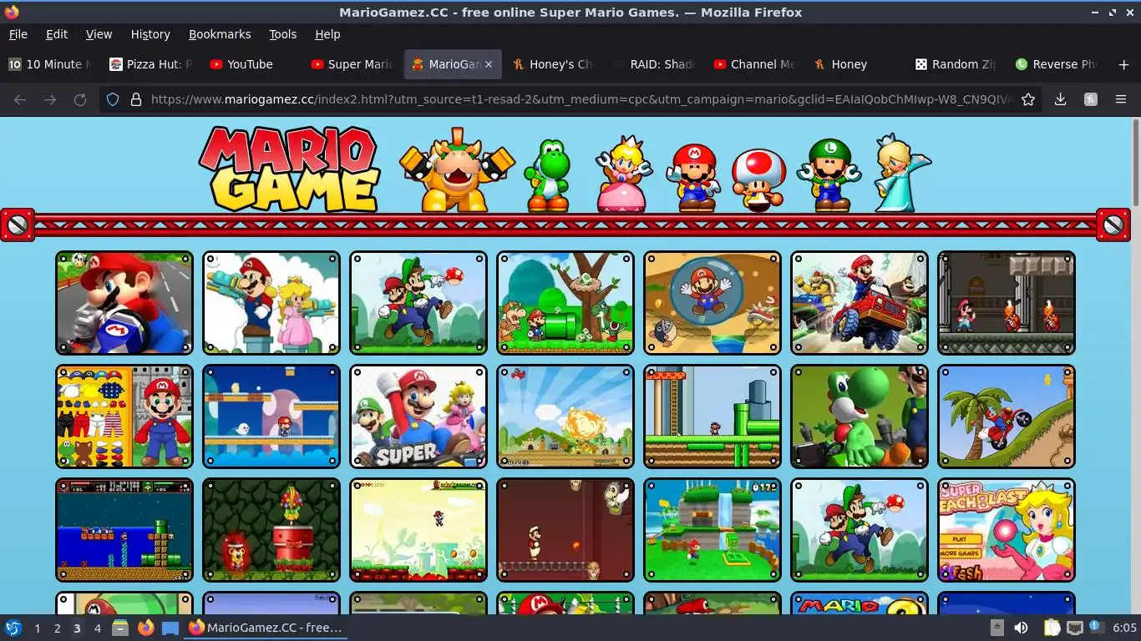
Task: Launch the file manager from taskbar
Action: [x=120, y=628]
